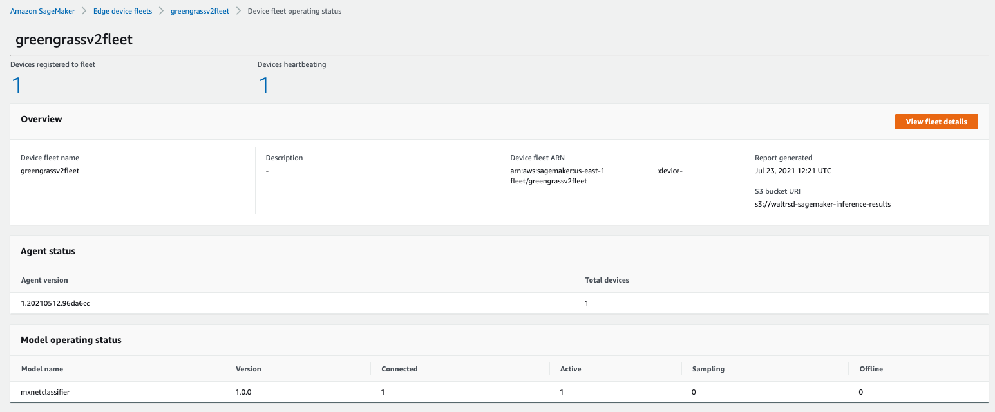Click the Total devices column header
995x412 pixels.
tap(607, 280)
